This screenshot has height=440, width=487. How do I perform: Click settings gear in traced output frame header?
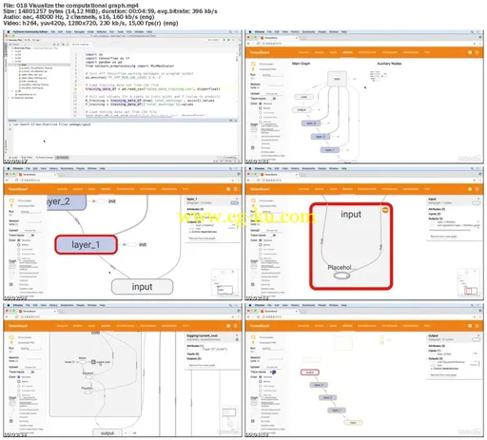pyautogui.click(x=470, y=326)
